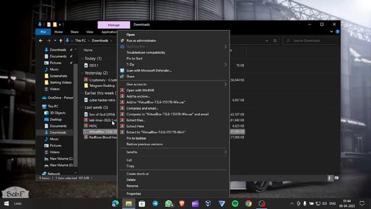The height and width of the screenshot is (209, 371).
Task: Open the View ribbon tab
Action: 90,32
